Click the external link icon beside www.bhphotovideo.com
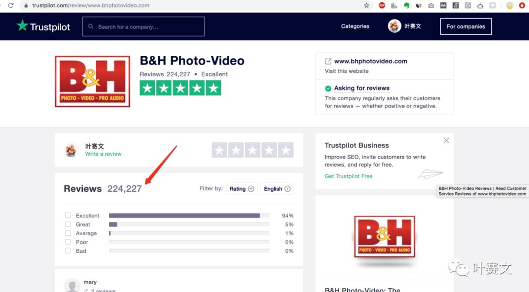 coord(328,61)
